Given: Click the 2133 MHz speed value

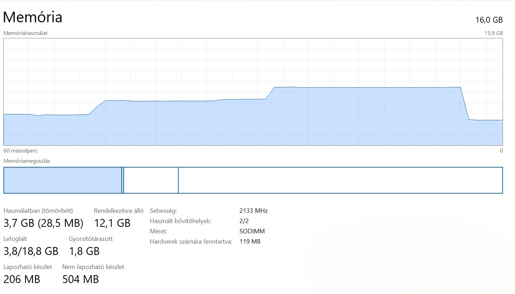Looking at the screenshot, I should click(253, 211).
